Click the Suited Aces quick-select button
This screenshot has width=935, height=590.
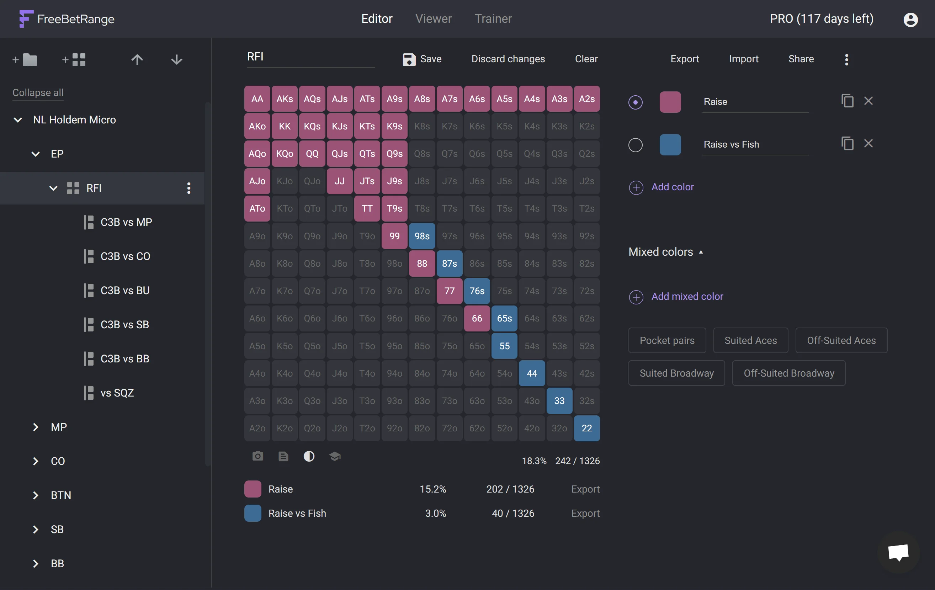coord(749,340)
